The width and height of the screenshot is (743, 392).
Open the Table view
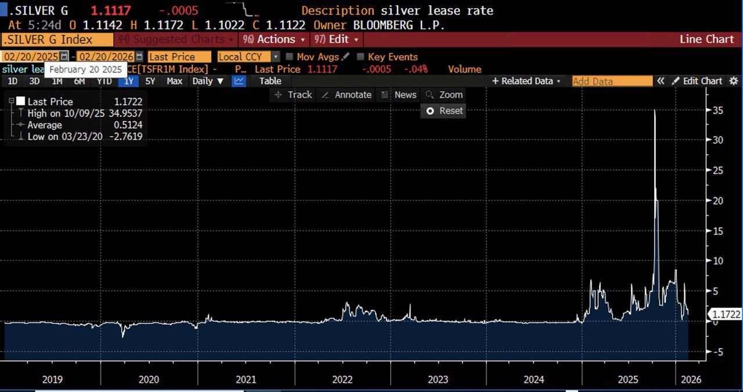pos(270,81)
